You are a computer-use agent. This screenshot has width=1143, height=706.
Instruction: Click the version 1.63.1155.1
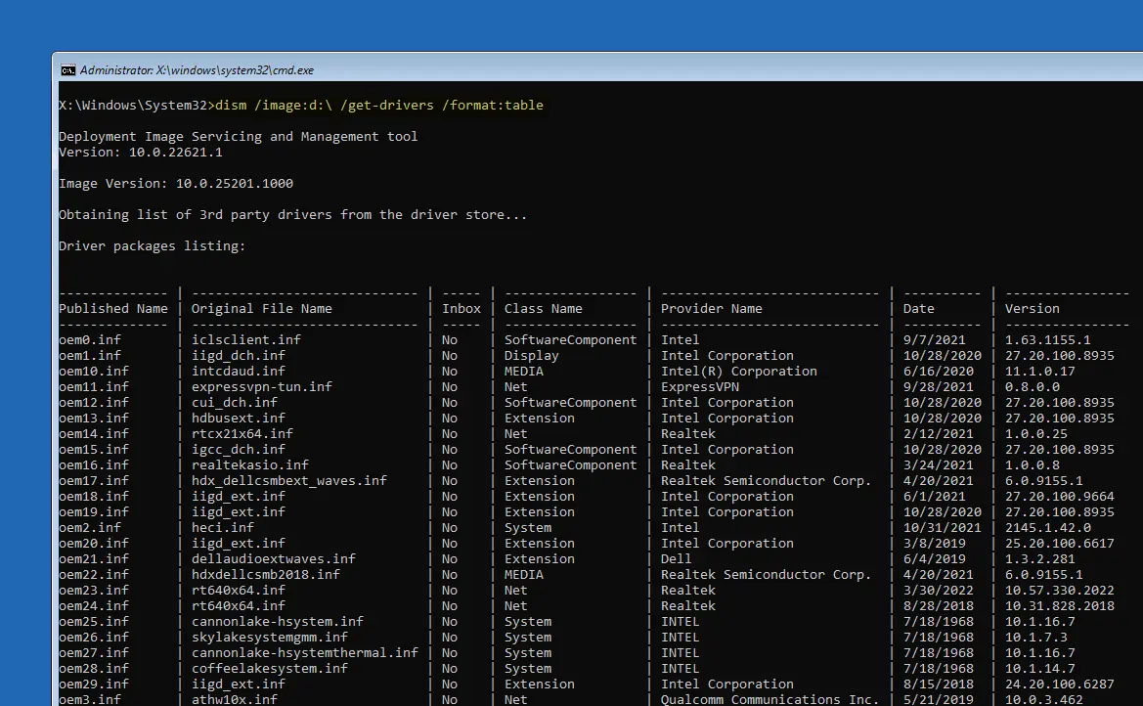click(x=1047, y=340)
